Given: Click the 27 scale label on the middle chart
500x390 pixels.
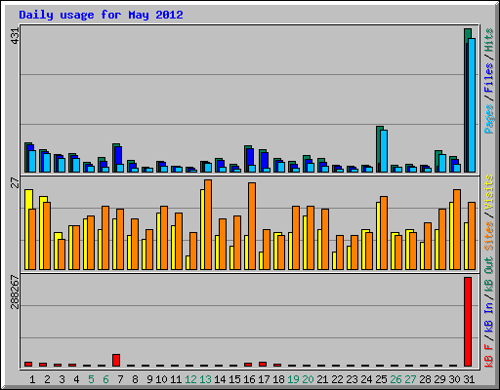Looking at the screenshot, I should 16,182.
